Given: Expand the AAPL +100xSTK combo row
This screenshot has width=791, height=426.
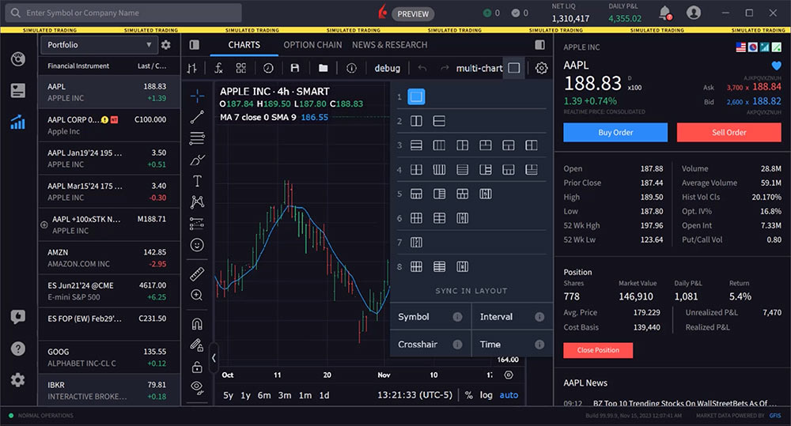Looking at the screenshot, I should [x=44, y=224].
